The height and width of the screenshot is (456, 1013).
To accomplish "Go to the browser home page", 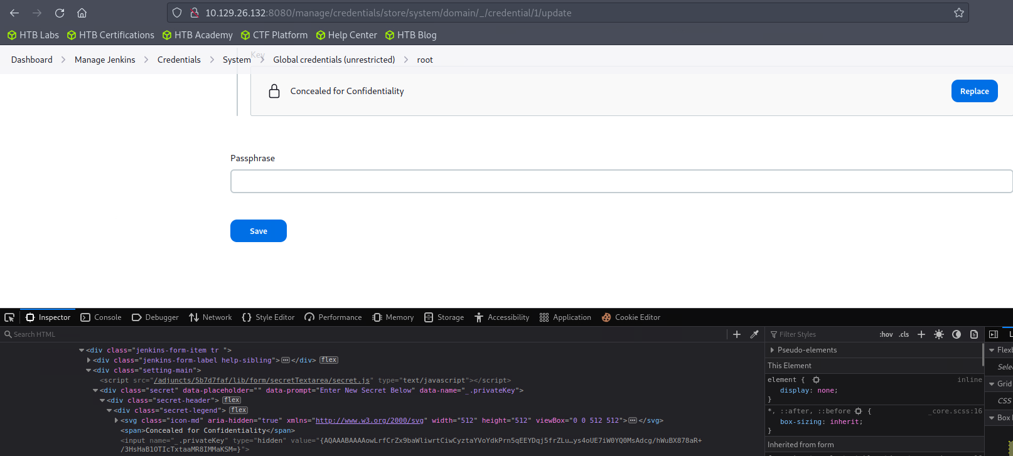I will 82,13.
